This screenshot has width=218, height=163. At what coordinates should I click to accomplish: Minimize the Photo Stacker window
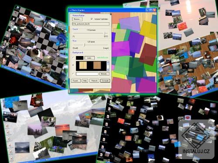pos(147,10)
